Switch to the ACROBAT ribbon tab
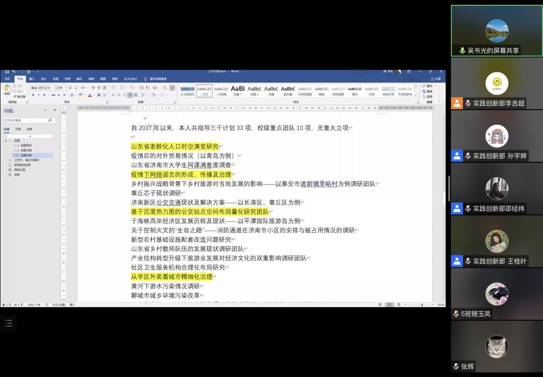Viewport: 543px width, 377px height. click(130, 78)
